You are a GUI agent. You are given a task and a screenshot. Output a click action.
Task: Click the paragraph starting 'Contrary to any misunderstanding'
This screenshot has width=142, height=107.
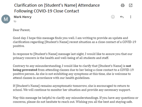[73, 72]
